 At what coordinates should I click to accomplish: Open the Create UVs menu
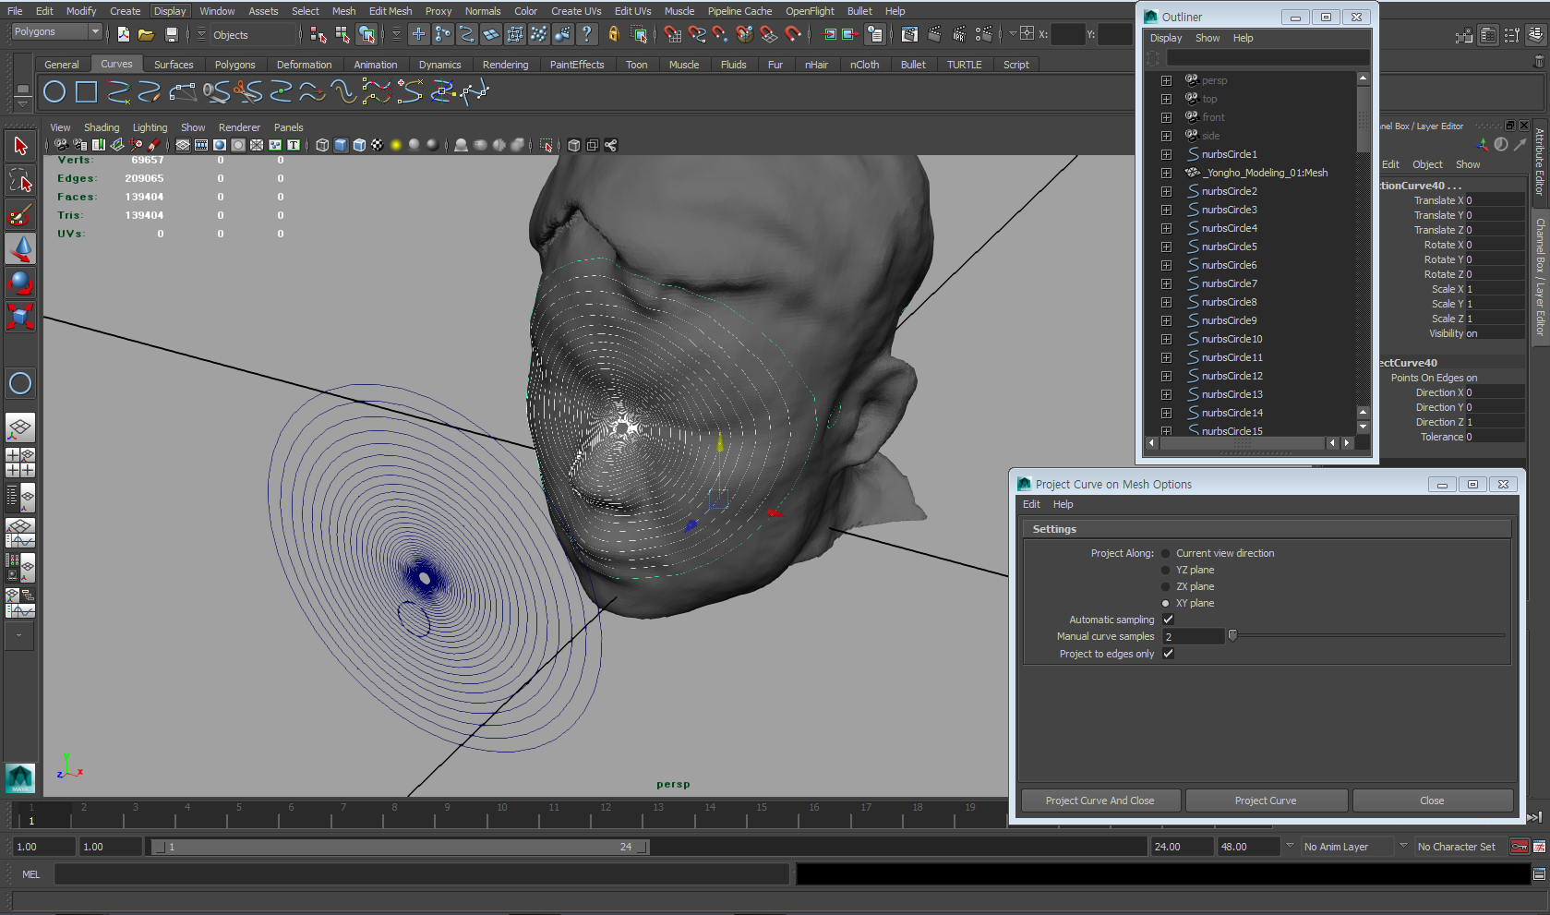pyautogui.click(x=576, y=11)
